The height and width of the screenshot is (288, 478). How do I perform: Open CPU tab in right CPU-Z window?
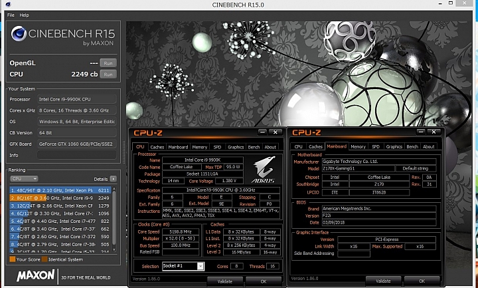299,146
